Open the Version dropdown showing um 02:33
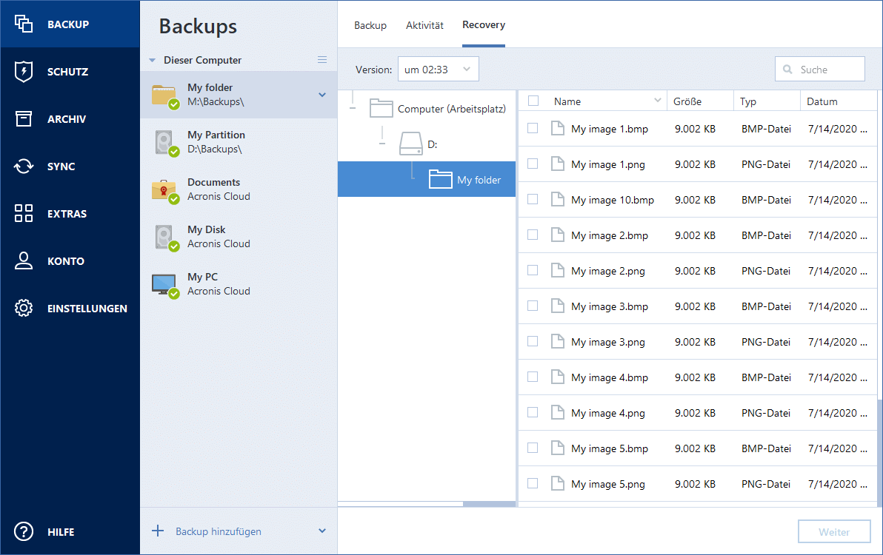The height and width of the screenshot is (555, 883). pos(438,70)
